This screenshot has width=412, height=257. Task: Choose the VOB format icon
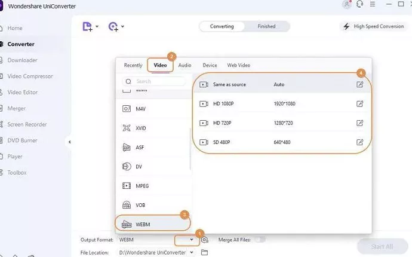(x=127, y=205)
